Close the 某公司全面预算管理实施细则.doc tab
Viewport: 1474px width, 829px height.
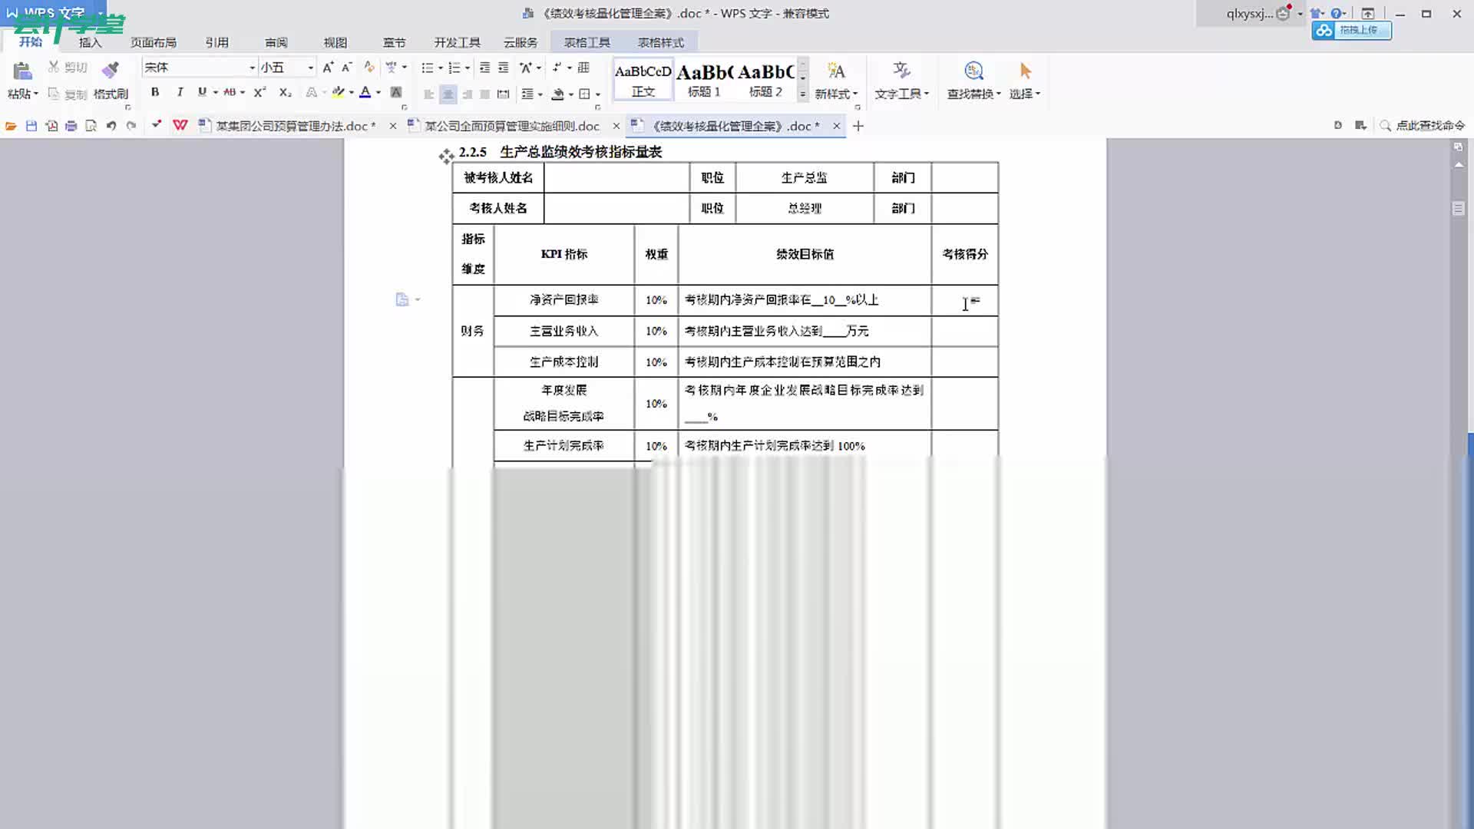pyautogui.click(x=616, y=126)
